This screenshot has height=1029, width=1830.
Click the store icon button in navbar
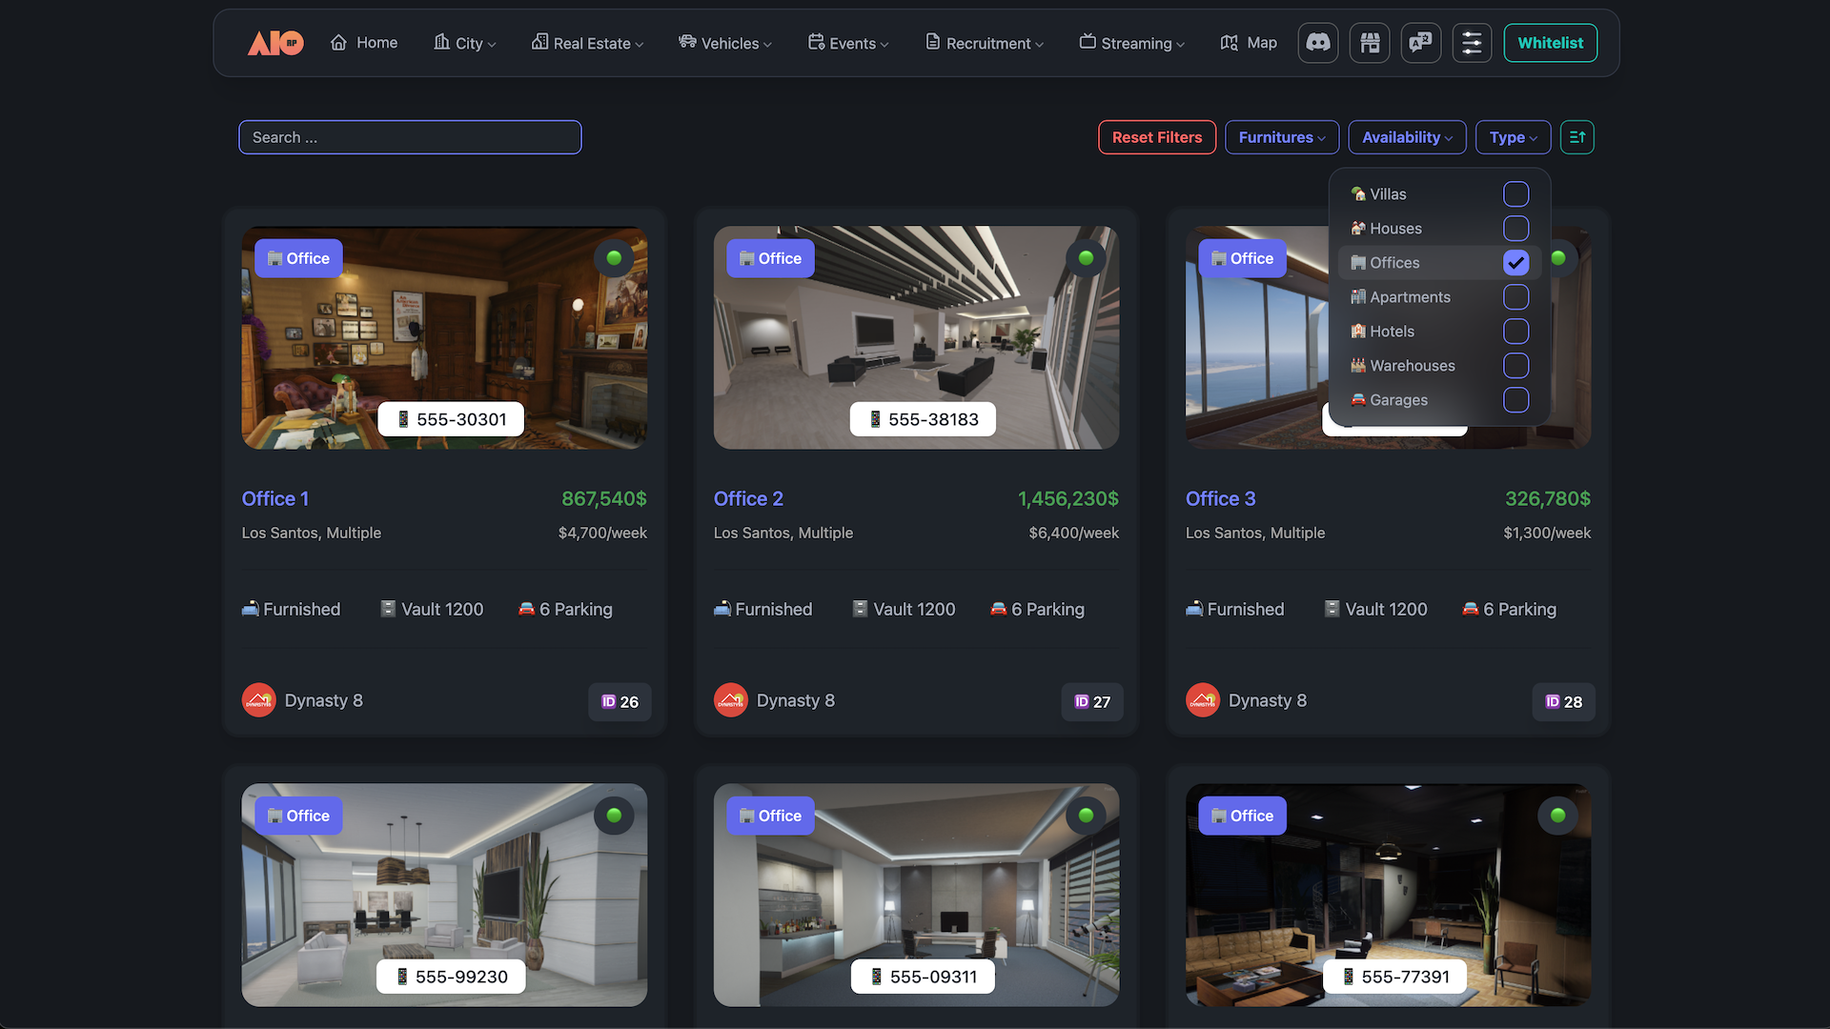tap(1370, 43)
